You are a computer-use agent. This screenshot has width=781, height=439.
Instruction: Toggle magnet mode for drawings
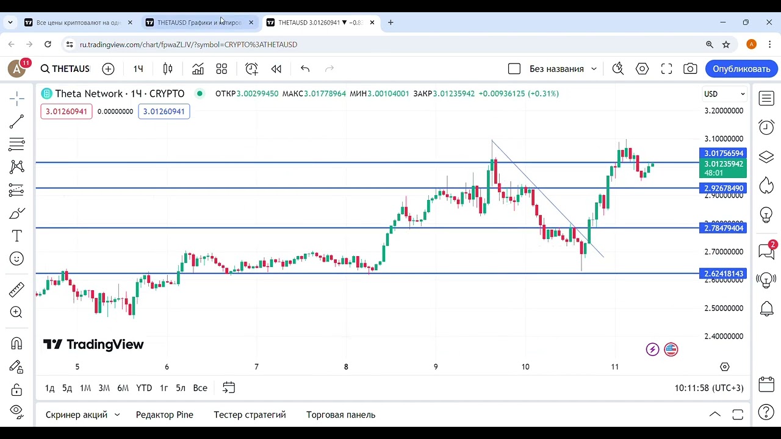tap(16, 343)
